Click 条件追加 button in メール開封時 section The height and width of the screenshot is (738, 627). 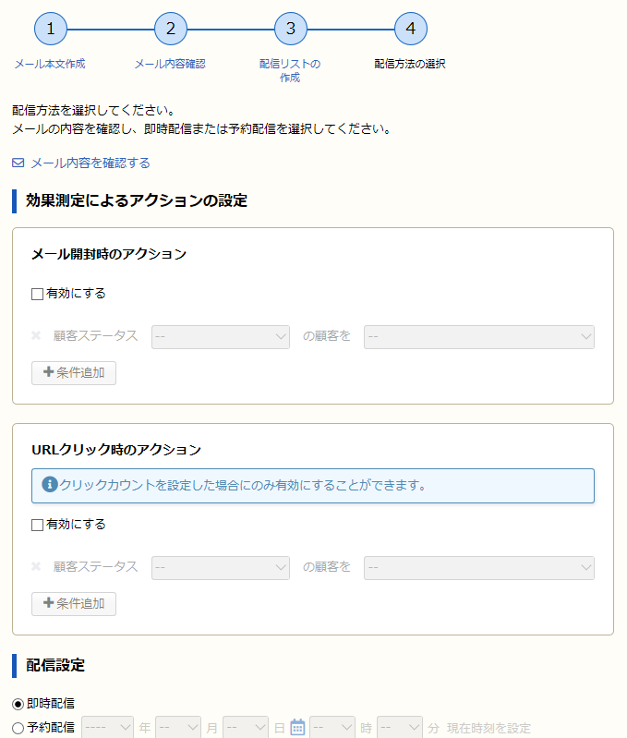[74, 373]
